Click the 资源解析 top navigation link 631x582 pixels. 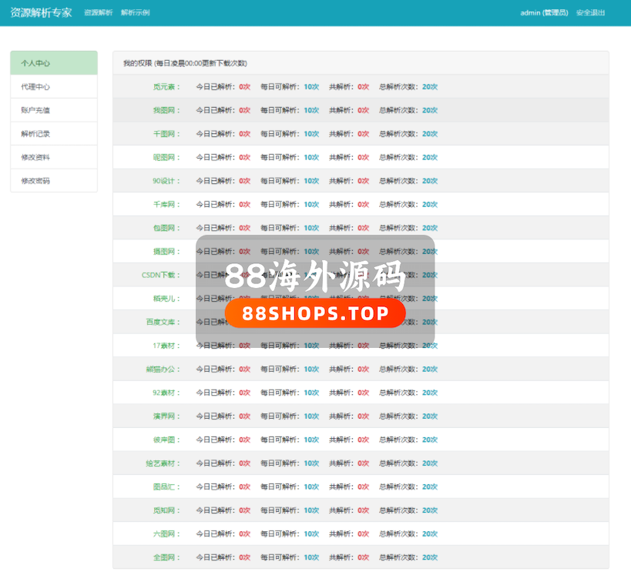[x=98, y=13]
